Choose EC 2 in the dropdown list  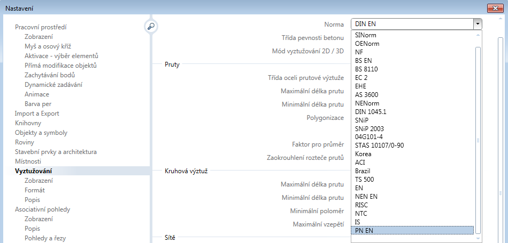(361, 77)
